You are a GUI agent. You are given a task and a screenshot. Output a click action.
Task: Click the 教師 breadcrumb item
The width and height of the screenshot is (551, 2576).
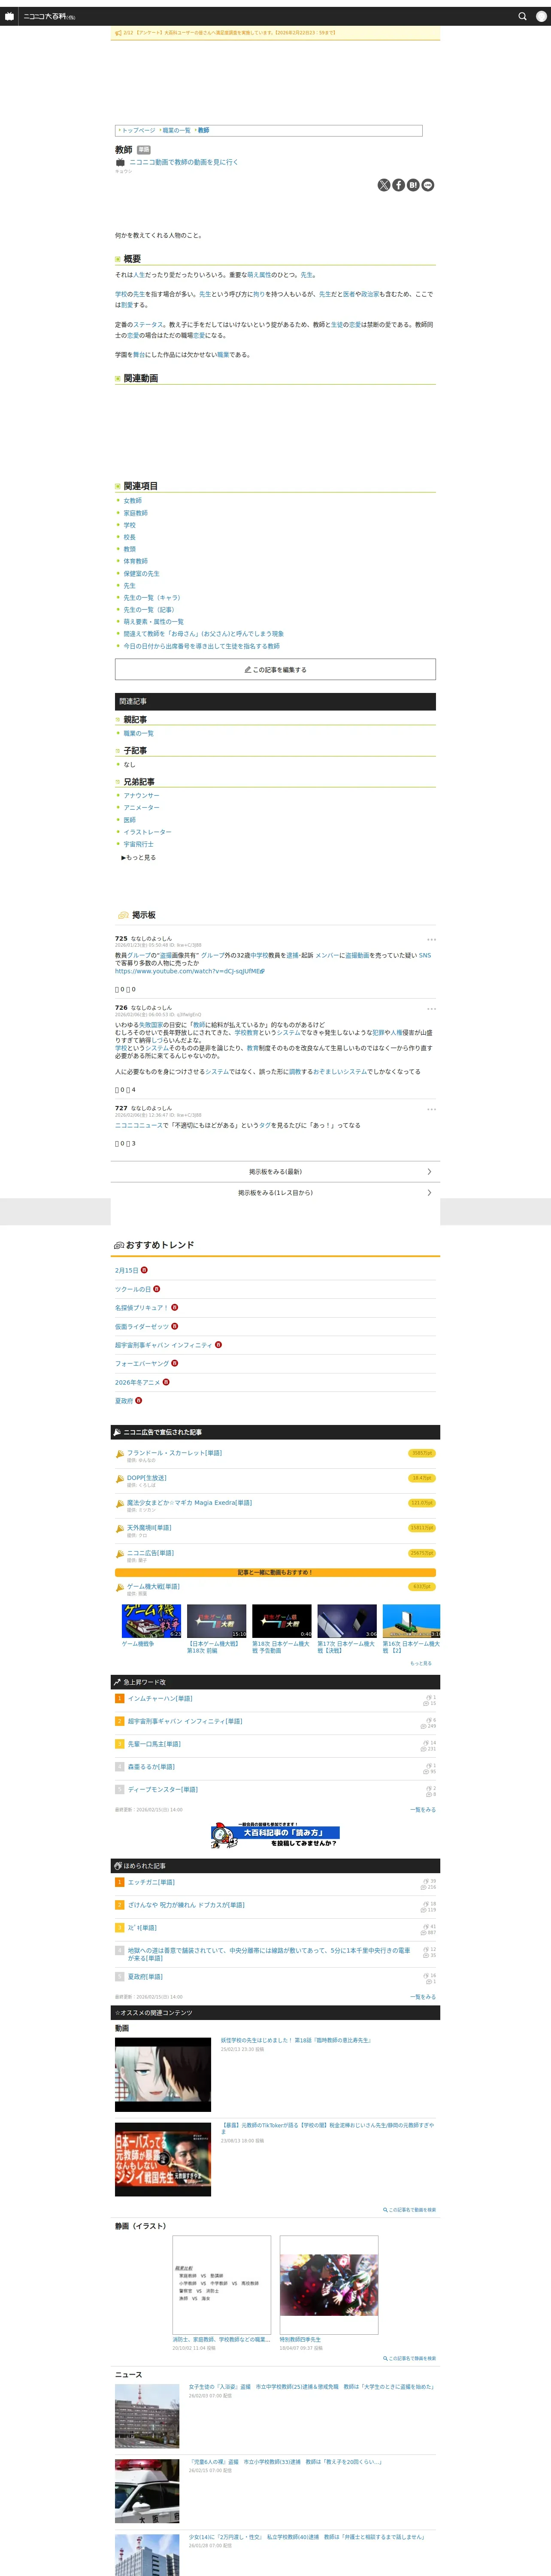[x=203, y=130]
